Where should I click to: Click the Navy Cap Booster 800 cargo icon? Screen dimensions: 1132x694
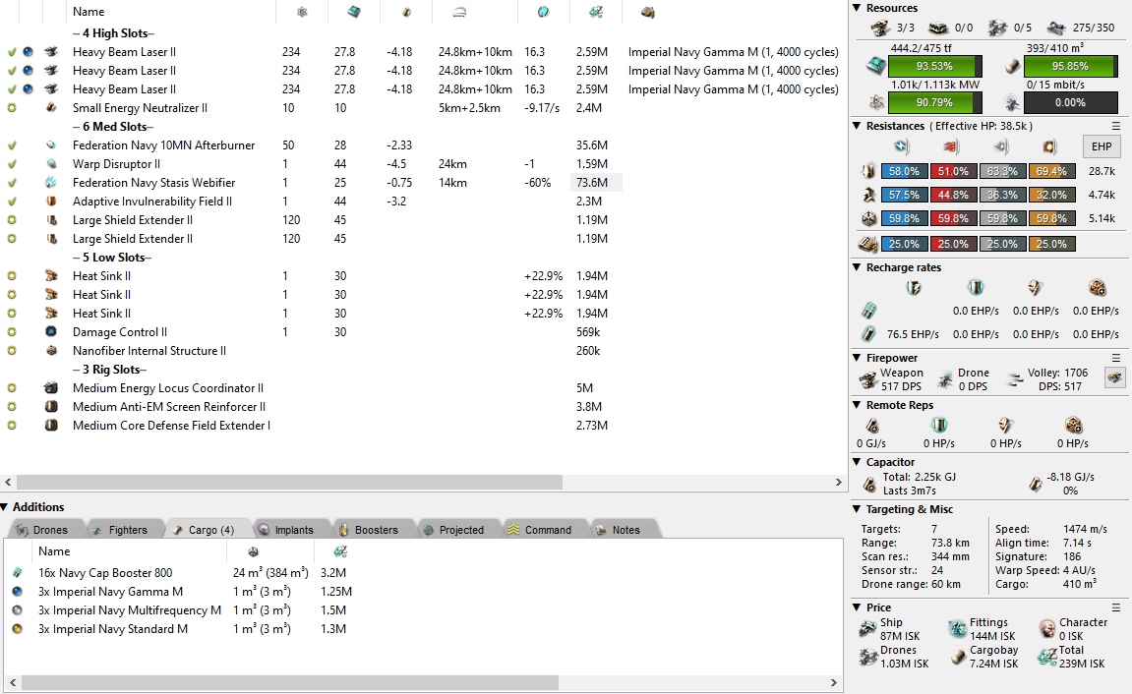click(x=17, y=573)
